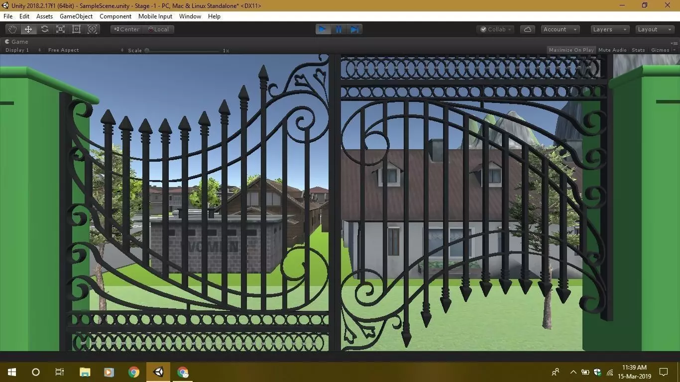Screen dimensions: 680x382
Task: Open the cloud Services button
Action: tap(528, 29)
